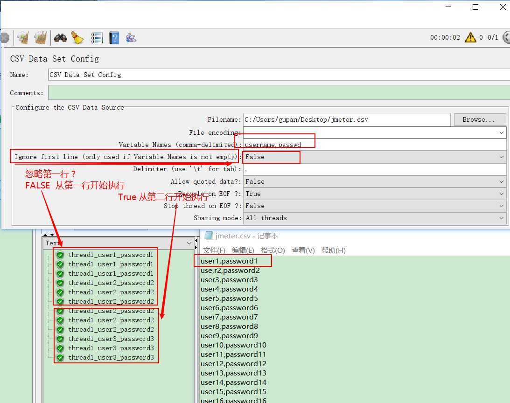Click the line 'user1,password1' in Notepad
This screenshot has width=510, height=403.
[x=229, y=261]
